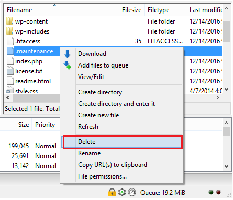This screenshot has height=200, width=233.
Task: Click the .htaccess file icon
Action: 10,41
